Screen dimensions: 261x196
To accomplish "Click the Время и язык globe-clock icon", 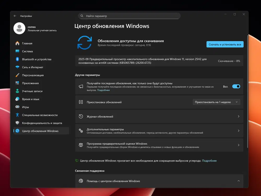I will click(17, 99).
